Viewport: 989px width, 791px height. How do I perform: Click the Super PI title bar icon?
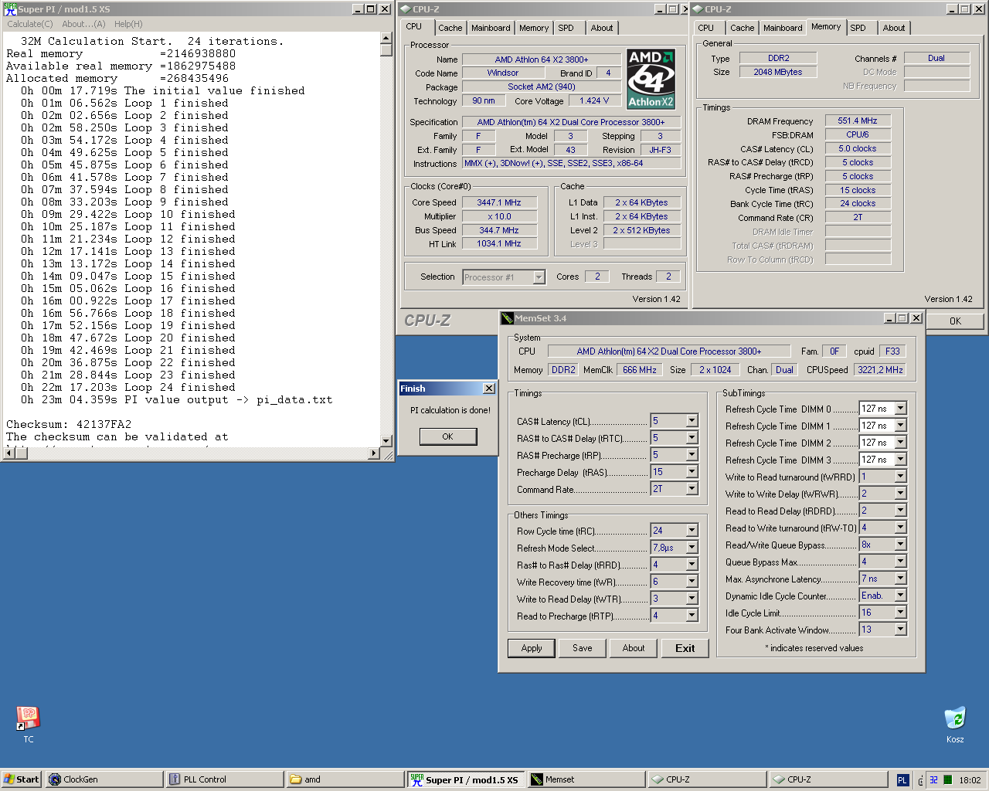(9, 8)
